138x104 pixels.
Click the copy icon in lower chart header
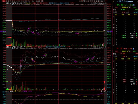click(94, 47)
